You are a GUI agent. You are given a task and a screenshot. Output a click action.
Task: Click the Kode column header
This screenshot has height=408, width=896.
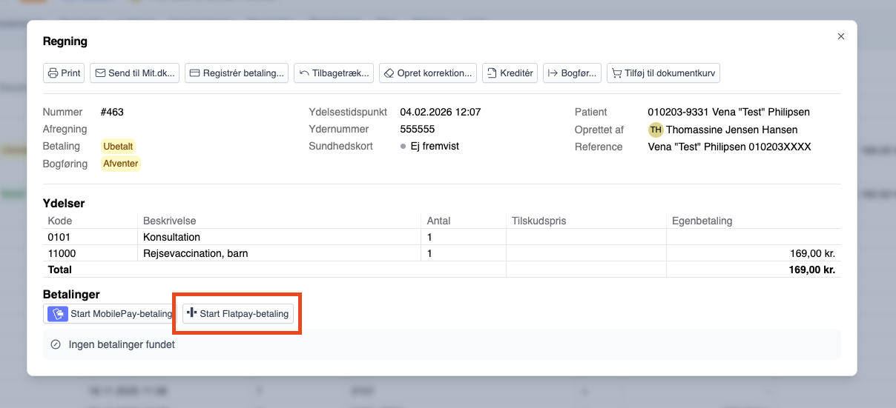click(x=60, y=221)
